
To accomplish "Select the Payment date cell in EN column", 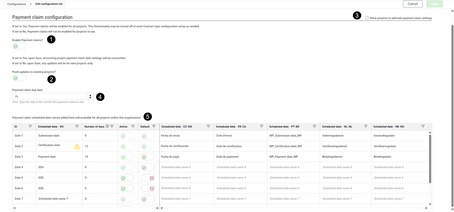I will (59, 157).
